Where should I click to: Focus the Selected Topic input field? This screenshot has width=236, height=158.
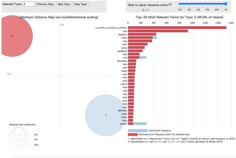pyautogui.click(x=29, y=4)
